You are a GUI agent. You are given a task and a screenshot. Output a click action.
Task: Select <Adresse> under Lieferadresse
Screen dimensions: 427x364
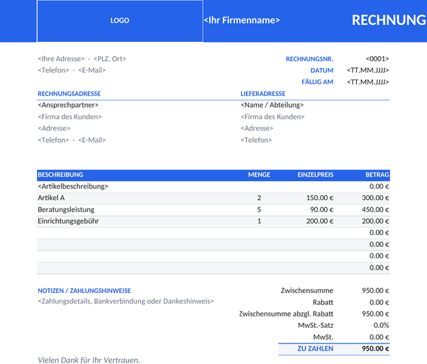pos(257,128)
